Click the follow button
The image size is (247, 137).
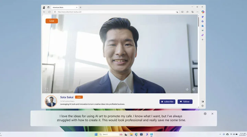point(185,102)
